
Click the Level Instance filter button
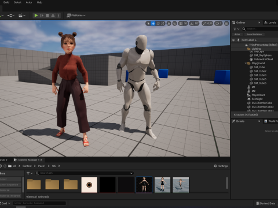[x=254, y=35]
